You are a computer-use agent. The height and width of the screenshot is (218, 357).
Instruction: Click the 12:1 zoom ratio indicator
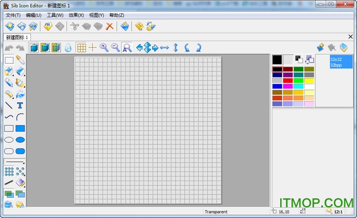tap(338, 212)
